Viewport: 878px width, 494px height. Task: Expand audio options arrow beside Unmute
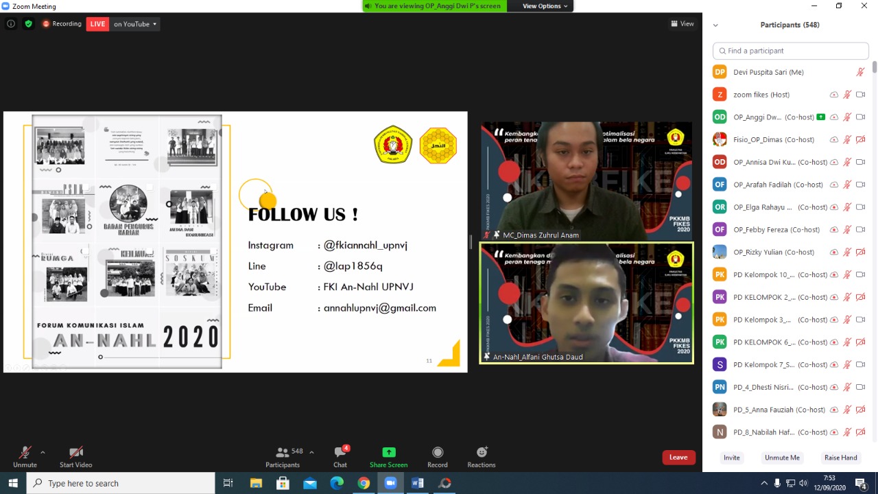point(43,452)
